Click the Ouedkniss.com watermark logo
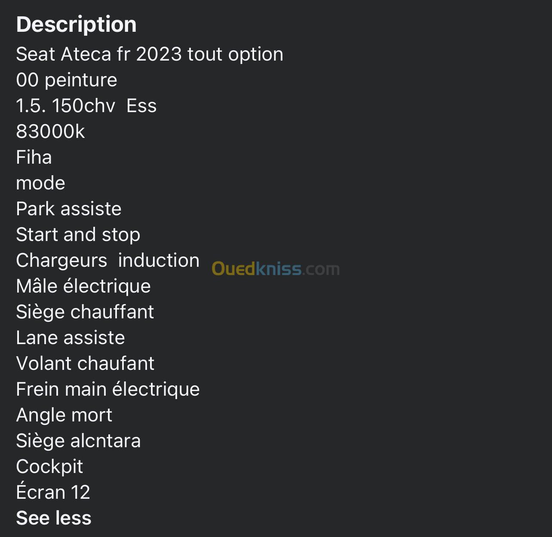Viewport: 552px width, 537px height. [x=276, y=269]
